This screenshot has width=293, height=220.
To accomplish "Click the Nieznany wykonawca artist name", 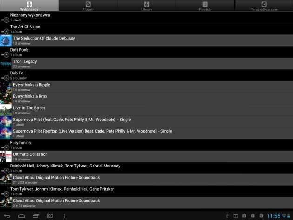I will 30,15.
